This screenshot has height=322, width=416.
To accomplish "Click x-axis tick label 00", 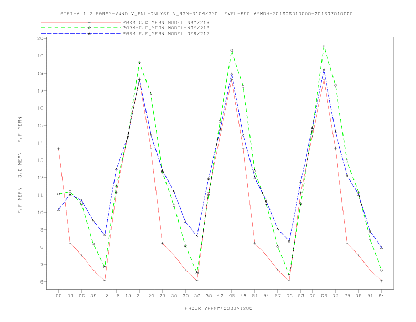I will coord(59,296).
